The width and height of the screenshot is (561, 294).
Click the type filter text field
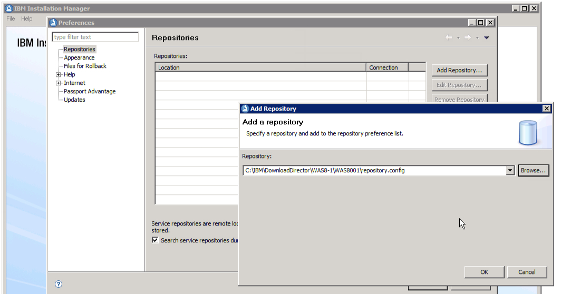[x=95, y=37]
